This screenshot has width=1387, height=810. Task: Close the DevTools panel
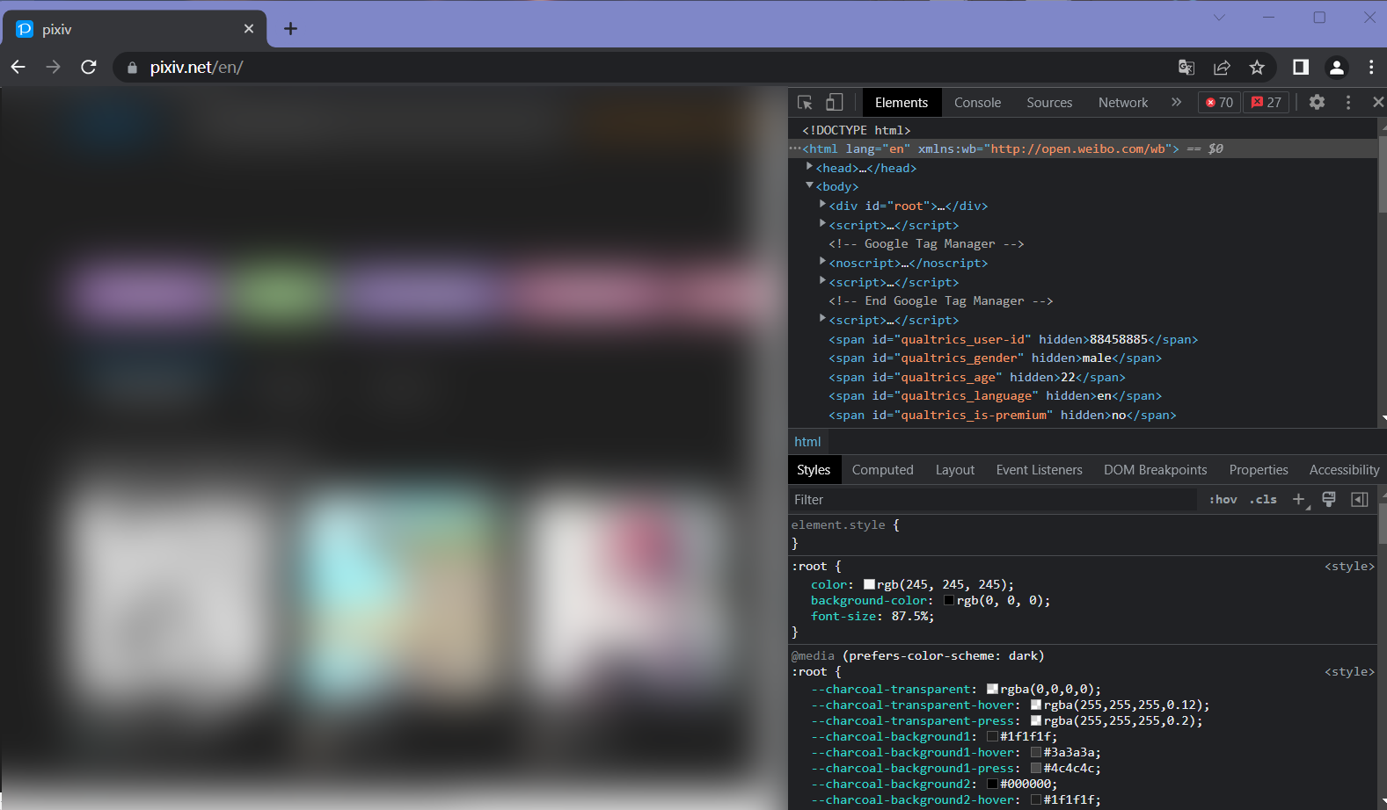tap(1377, 102)
